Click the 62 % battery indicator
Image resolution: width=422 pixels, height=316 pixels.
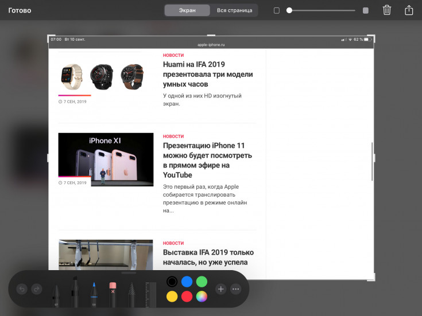[x=362, y=39]
